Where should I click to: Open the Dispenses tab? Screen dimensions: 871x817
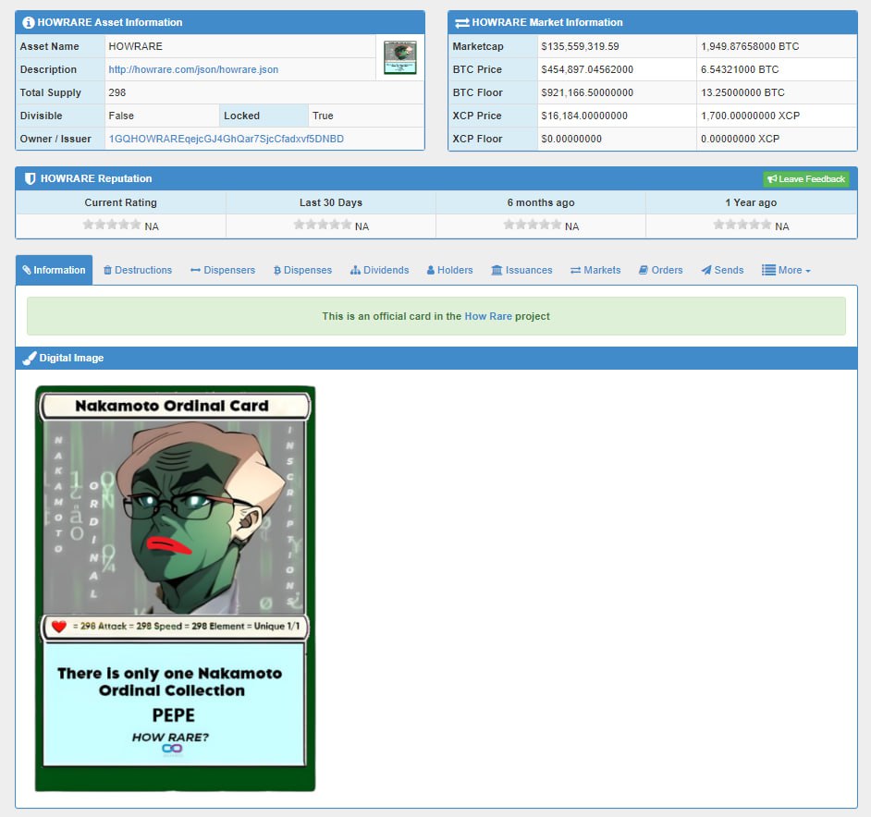pos(302,270)
